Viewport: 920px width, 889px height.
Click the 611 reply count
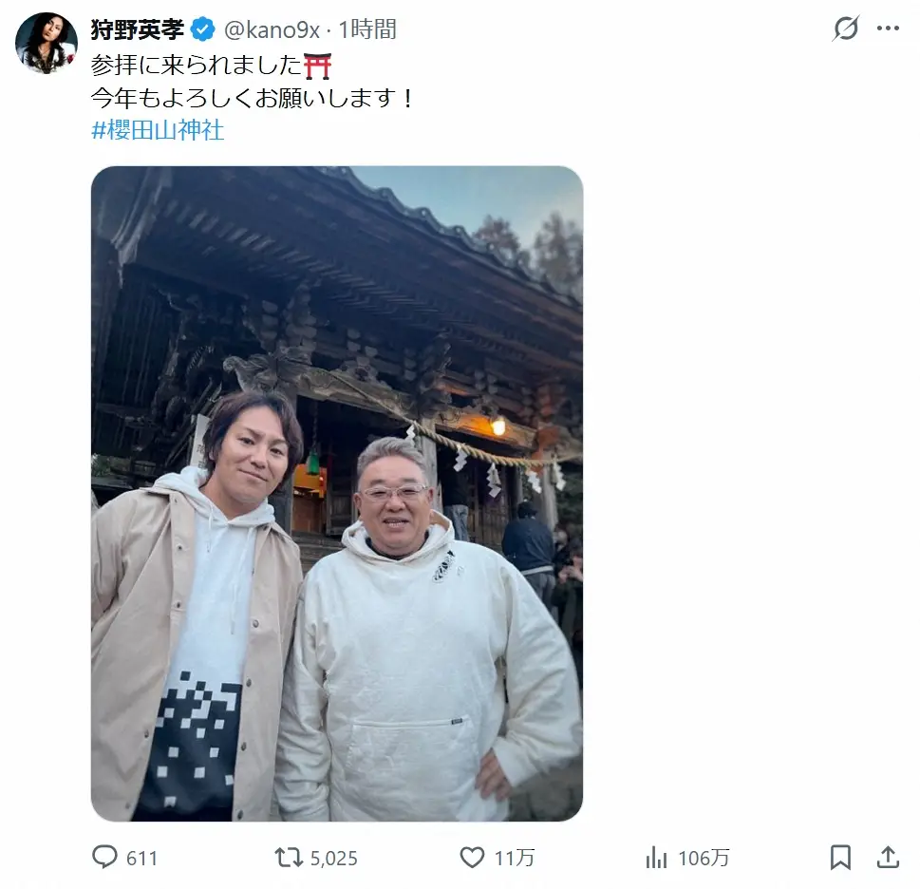pos(142,859)
